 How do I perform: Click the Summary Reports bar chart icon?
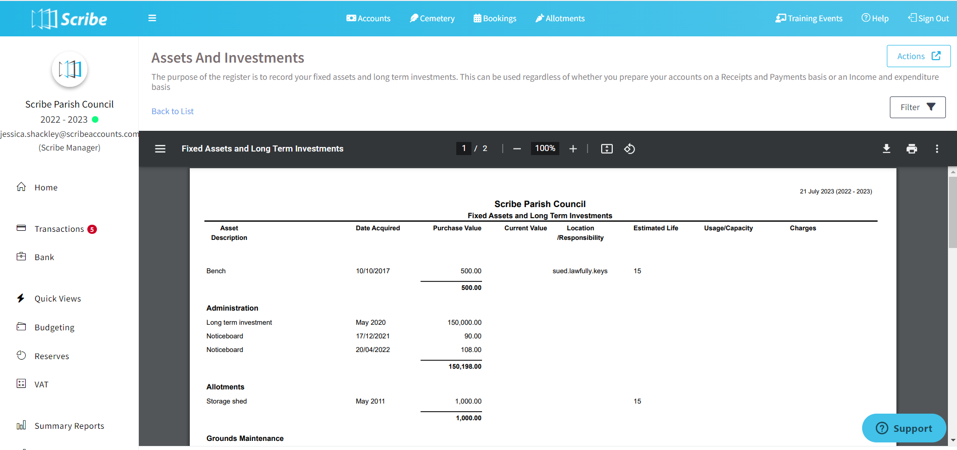click(x=21, y=425)
